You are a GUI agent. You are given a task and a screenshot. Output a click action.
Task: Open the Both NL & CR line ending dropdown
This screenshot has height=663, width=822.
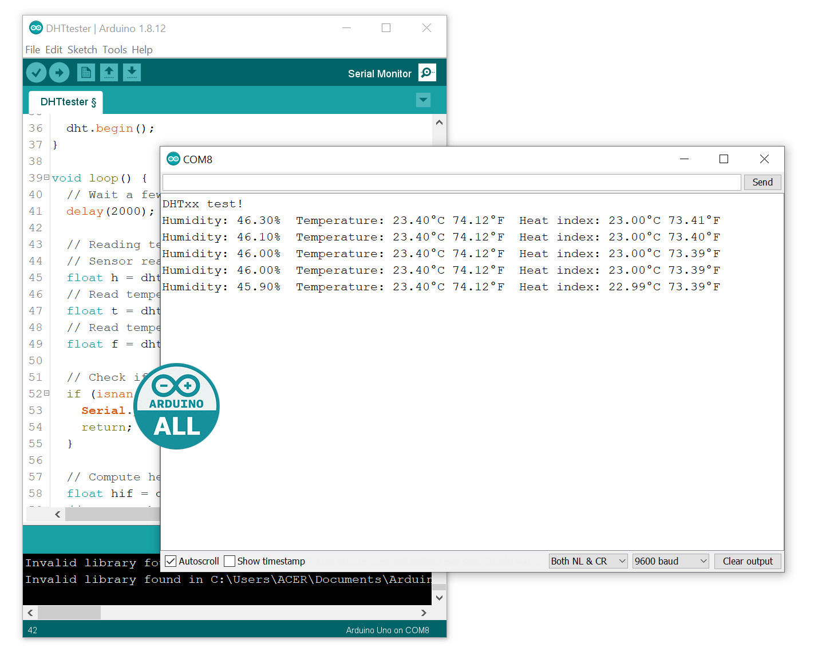(588, 561)
